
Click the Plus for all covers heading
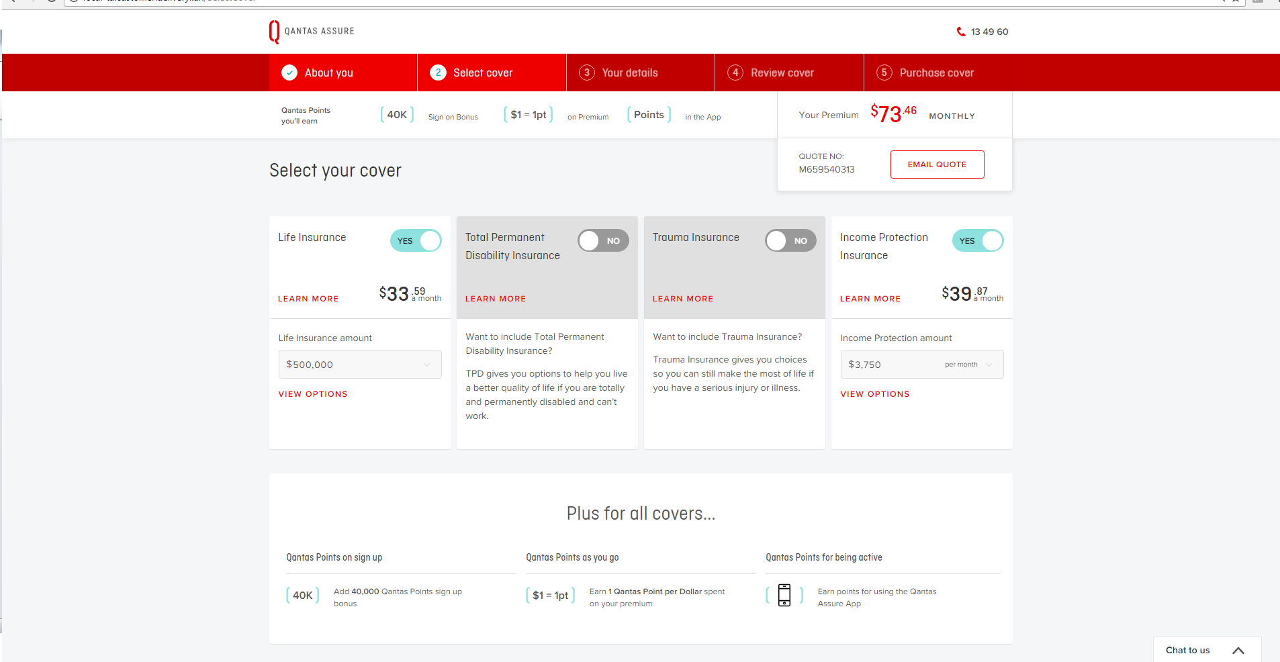coord(641,514)
